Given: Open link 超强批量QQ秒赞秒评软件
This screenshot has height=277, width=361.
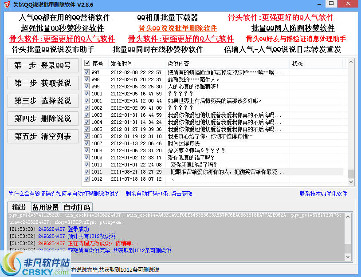Looking at the screenshot, I should (x=63, y=28).
